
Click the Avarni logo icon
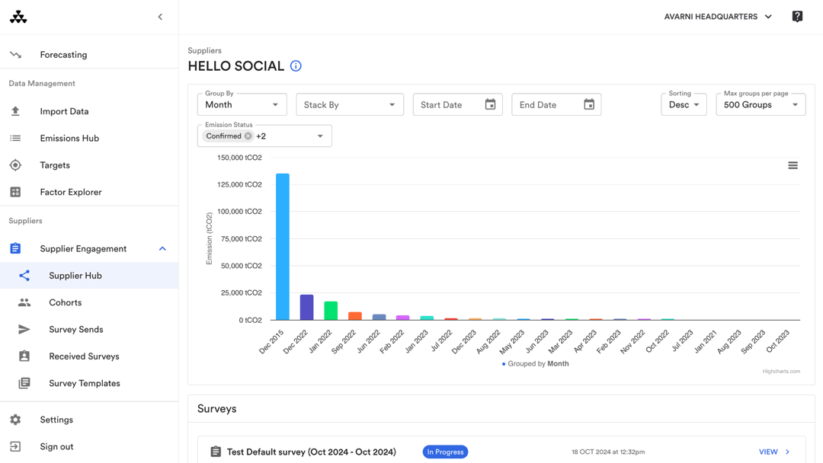tap(18, 17)
